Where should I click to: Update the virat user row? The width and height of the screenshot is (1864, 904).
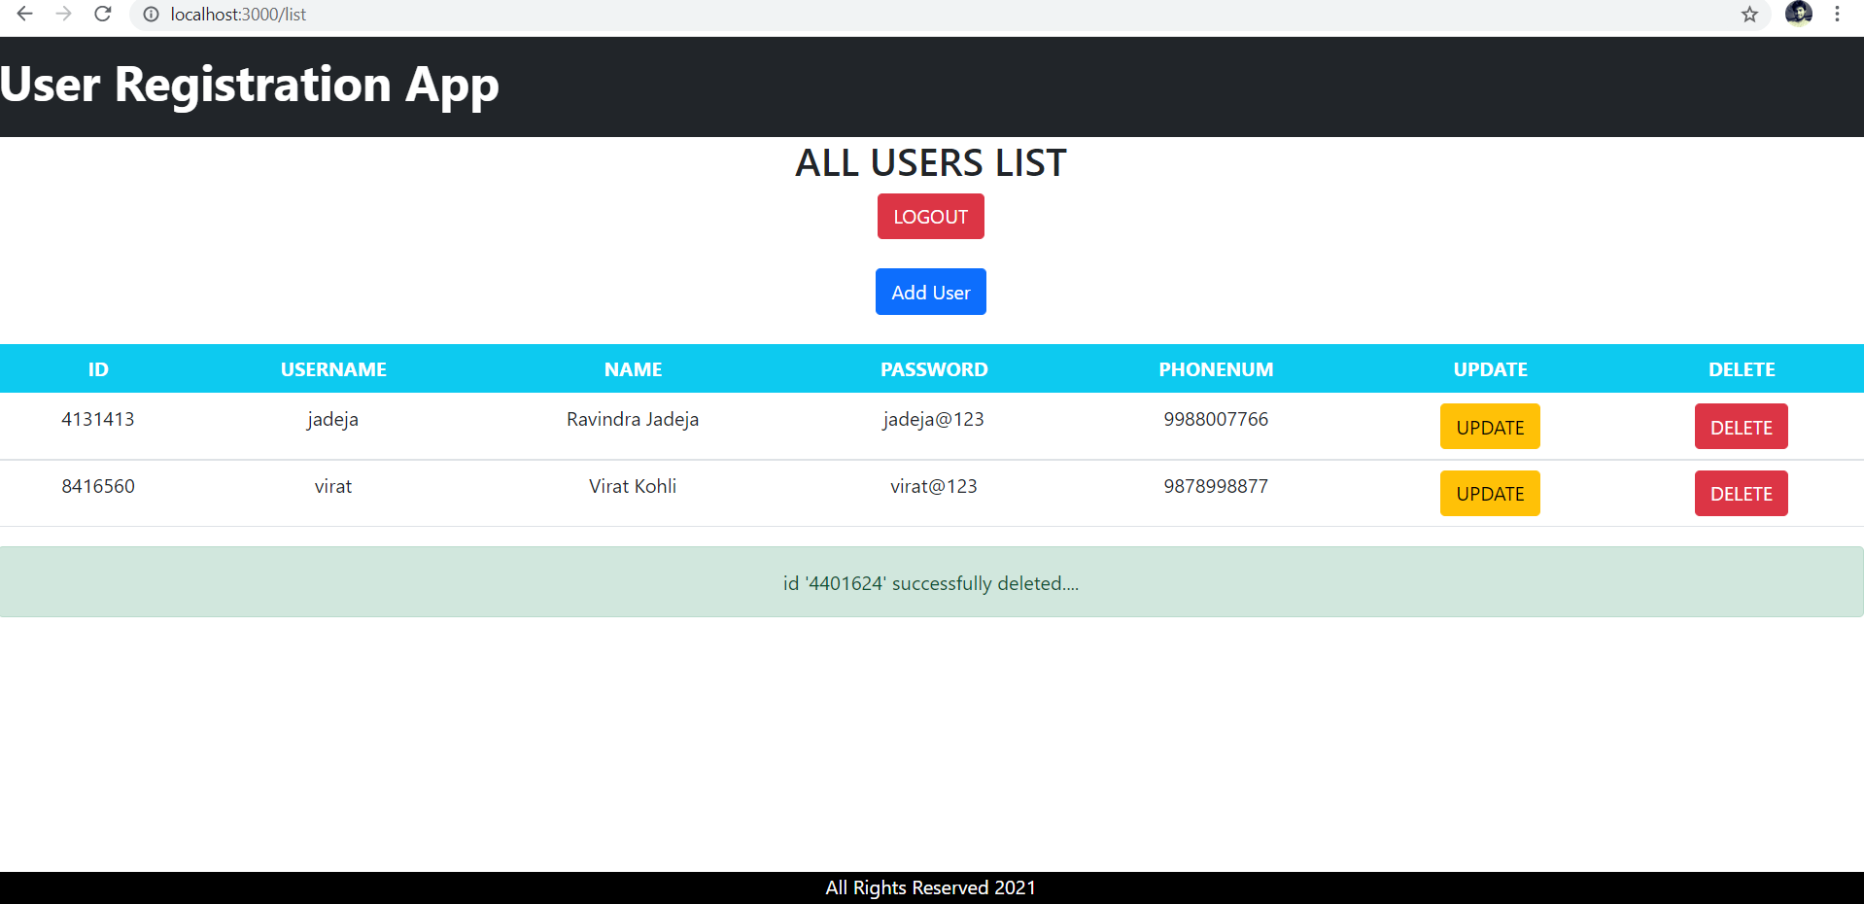tap(1490, 493)
